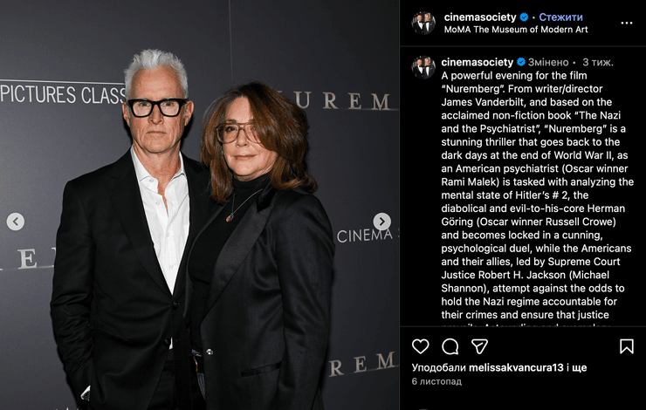Open cinemasociety profile from header username

click(480, 17)
